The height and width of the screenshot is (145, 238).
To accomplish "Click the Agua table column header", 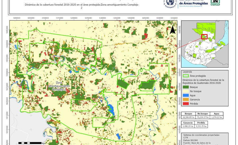I will coord(217,113).
